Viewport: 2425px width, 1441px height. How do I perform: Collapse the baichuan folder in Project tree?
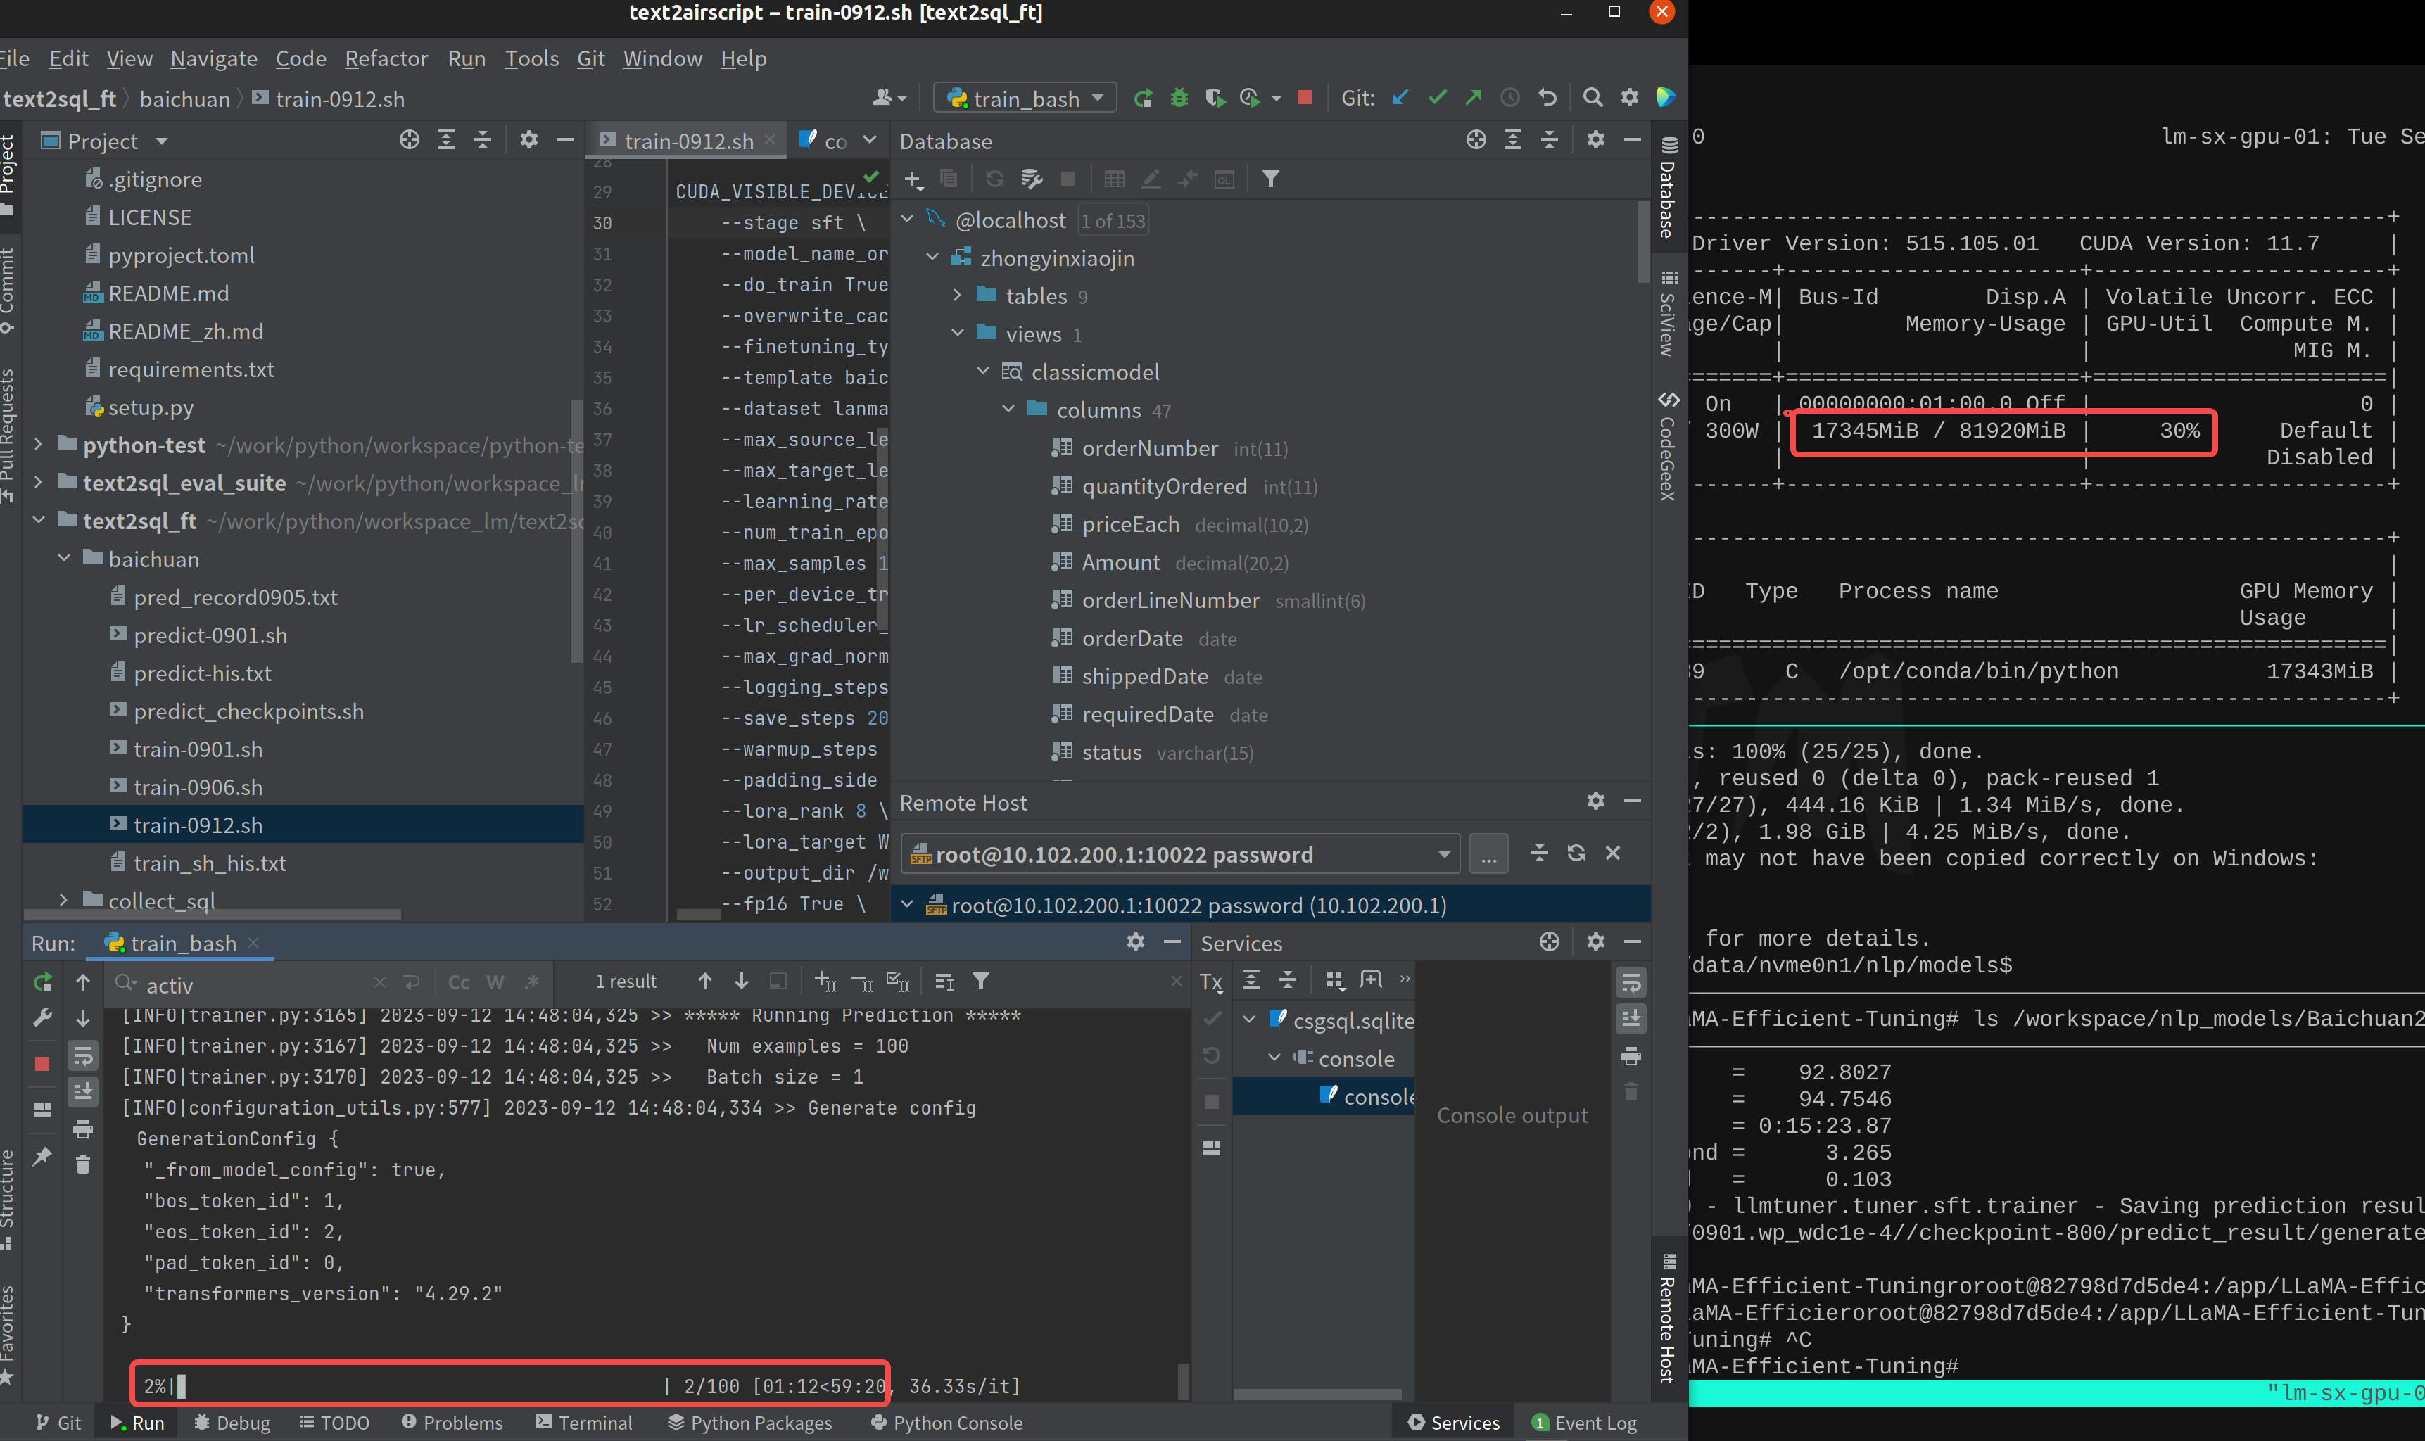[x=64, y=559]
